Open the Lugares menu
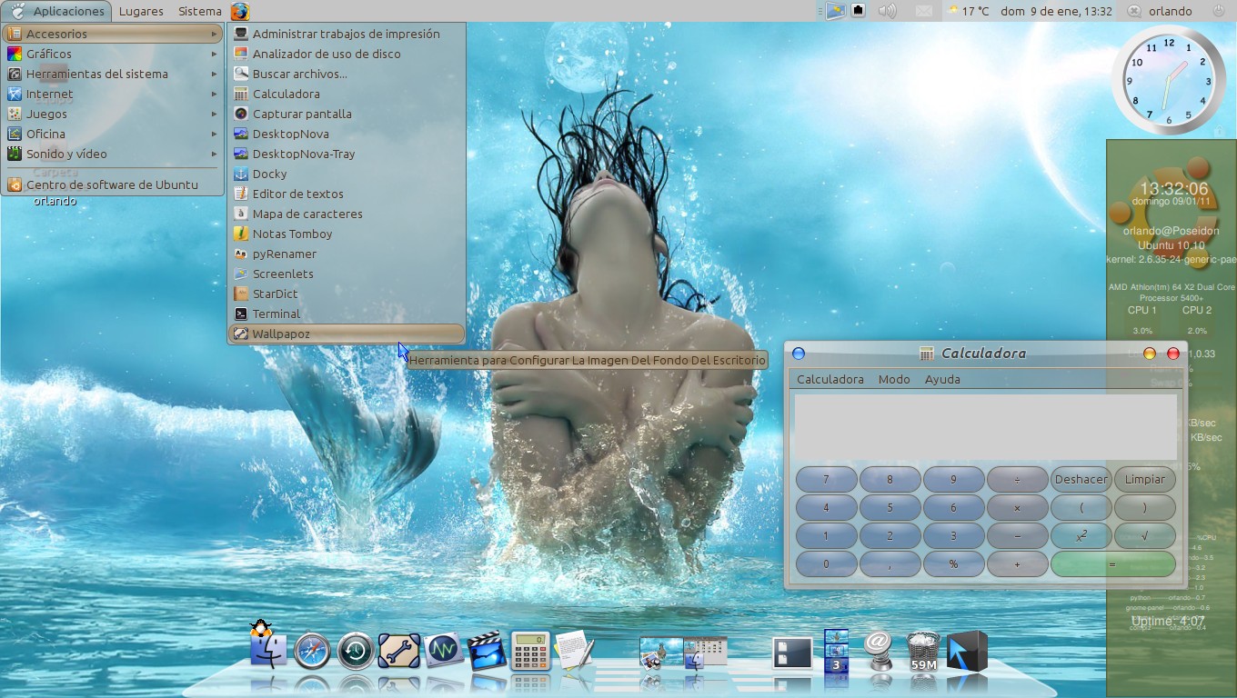This screenshot has width=1237, height=698. coord(141,11)
